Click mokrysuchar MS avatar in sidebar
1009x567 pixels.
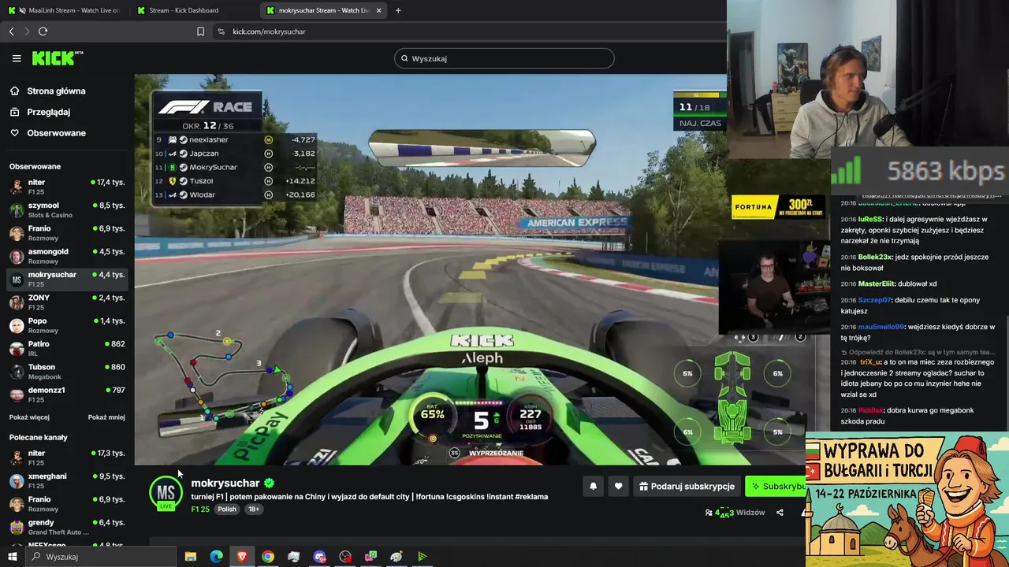[x=17, y=280]
